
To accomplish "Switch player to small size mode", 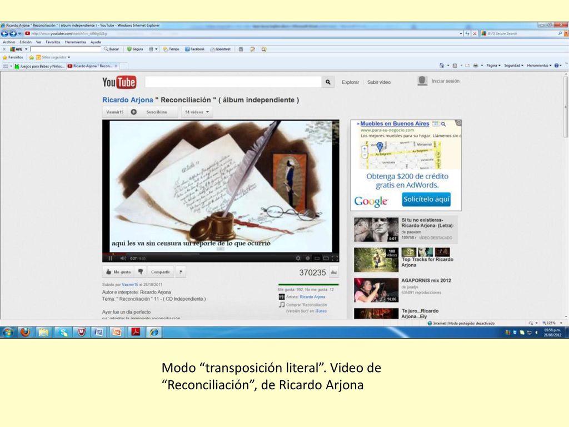I will tap(317, 258).
